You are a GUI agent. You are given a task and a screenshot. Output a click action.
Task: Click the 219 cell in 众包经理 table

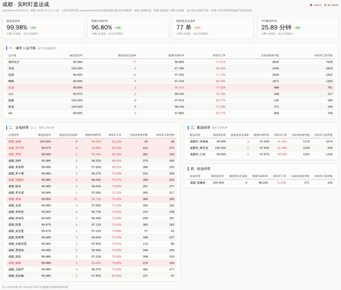(x=145, y=263)
